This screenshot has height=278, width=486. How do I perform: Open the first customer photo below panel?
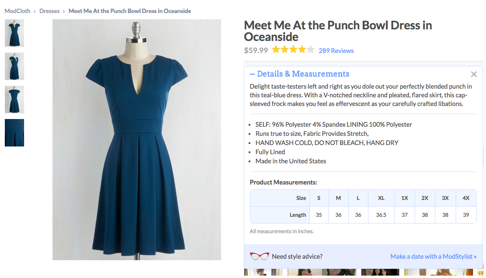263,272
